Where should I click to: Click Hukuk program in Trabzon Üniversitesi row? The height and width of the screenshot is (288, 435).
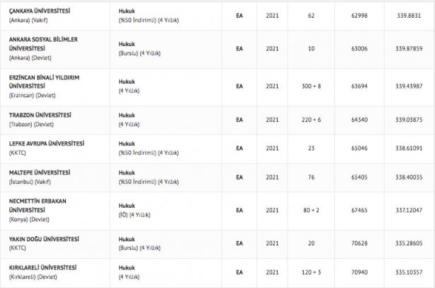pos(128,115)
